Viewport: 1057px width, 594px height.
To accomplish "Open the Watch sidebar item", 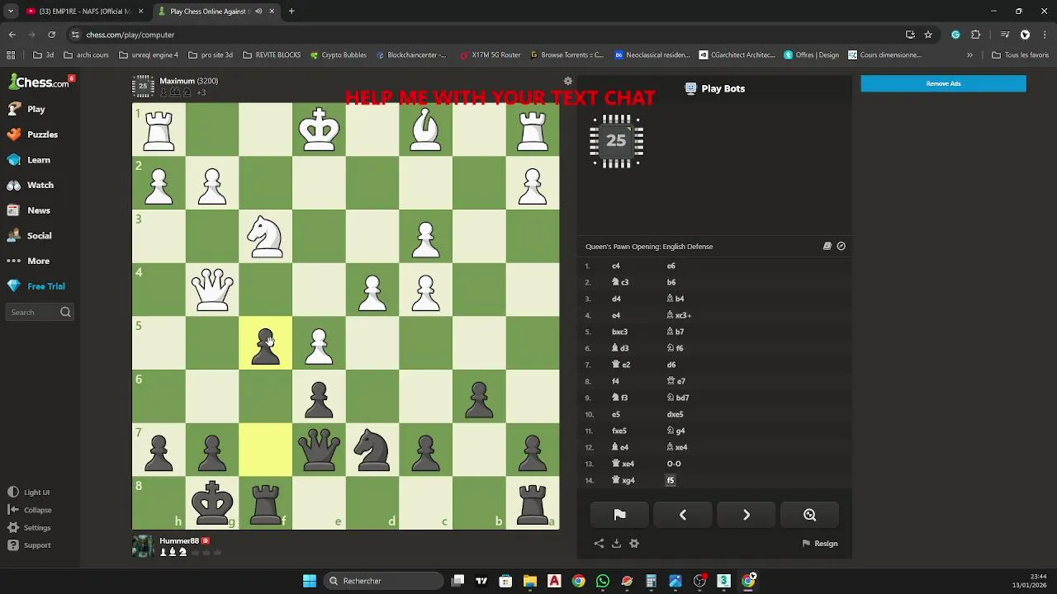I will [x=31, y=186].
